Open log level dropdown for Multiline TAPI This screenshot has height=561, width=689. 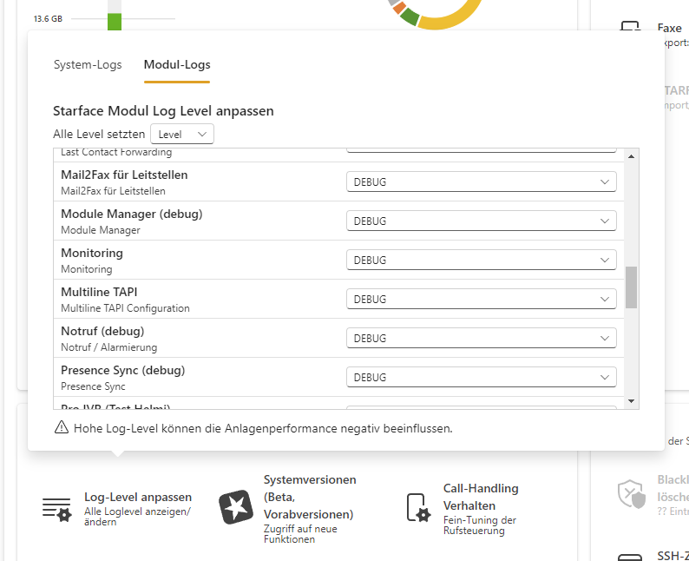pyautogui.click(x=481, y=299)
